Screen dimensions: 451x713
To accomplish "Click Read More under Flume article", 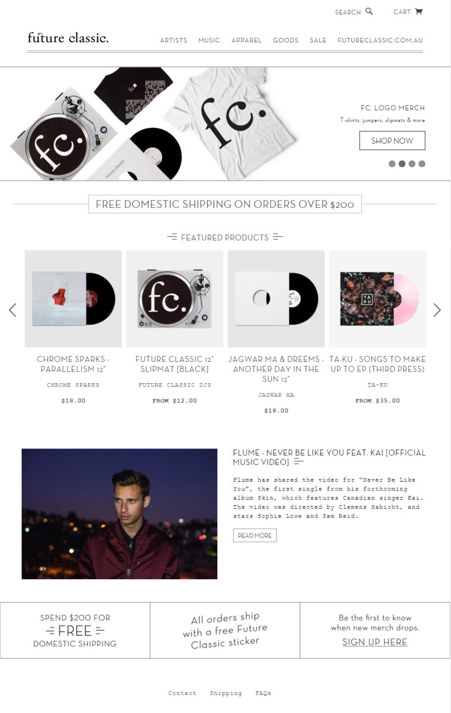I will 255,536.
